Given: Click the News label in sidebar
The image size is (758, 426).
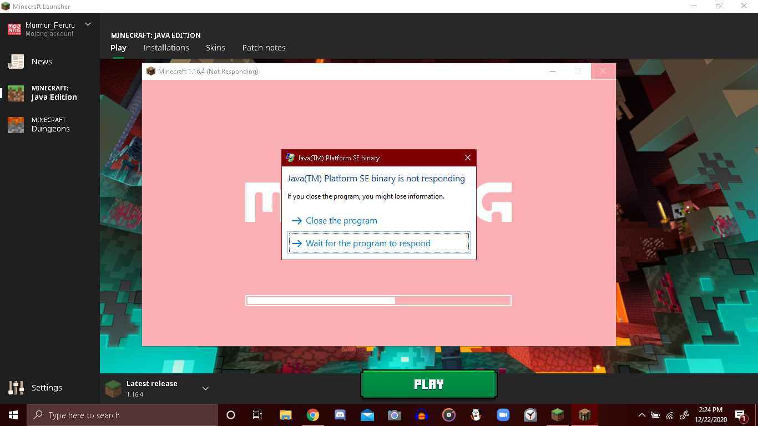Looking at the screenshot, I should click(42, 62).
